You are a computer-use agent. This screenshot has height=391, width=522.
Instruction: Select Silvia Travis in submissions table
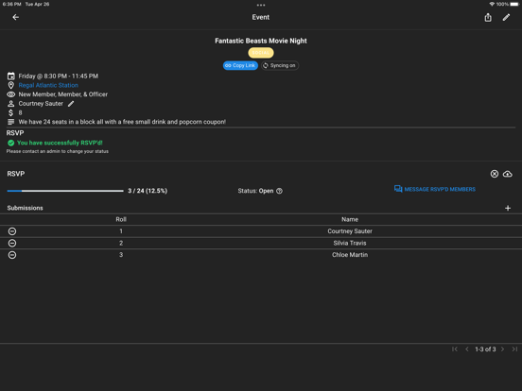pos(350,243)
